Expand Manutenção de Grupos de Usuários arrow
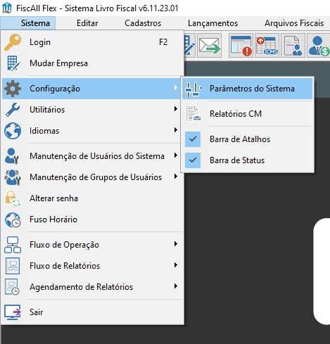330x344 pixels. 176,177
